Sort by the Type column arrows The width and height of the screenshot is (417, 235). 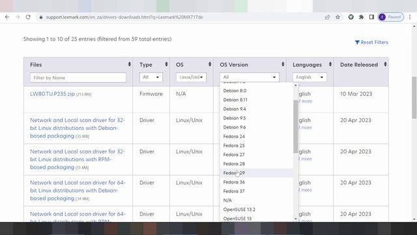[x=166, y=64]
